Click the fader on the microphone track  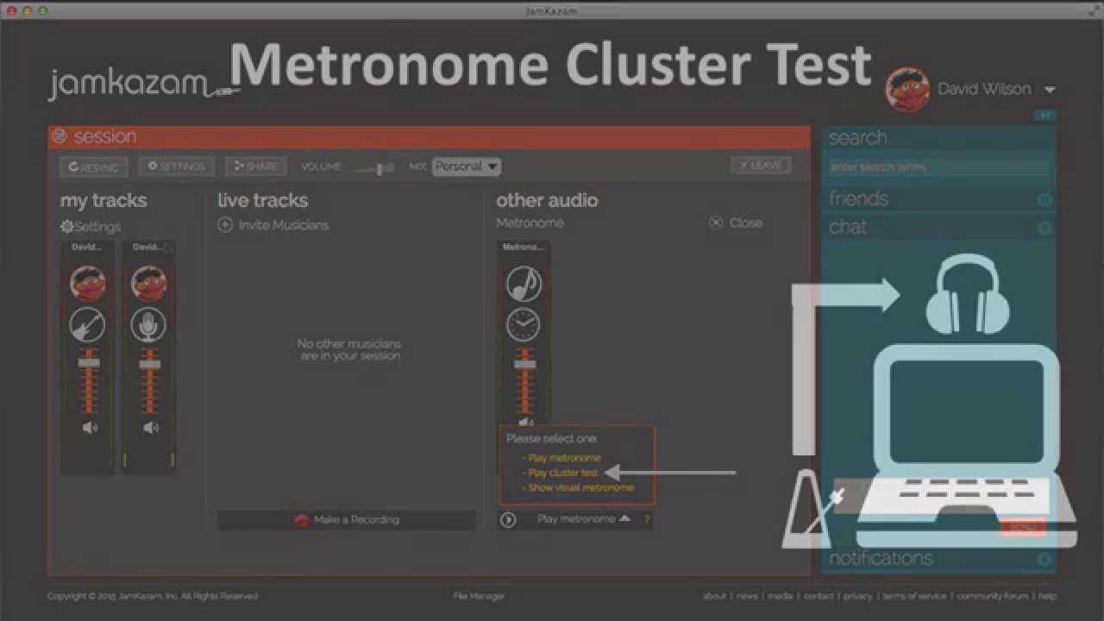point(150,363)
